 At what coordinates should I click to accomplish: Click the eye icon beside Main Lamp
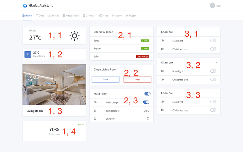[x=95, y=102]
